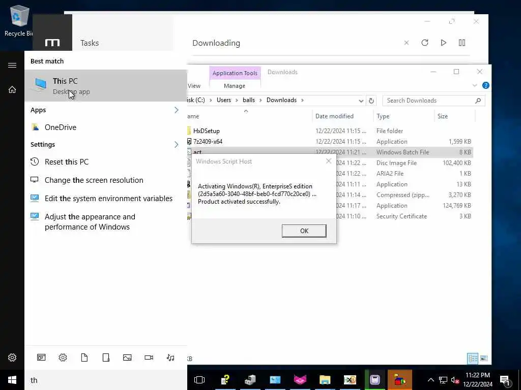Expand the Settings results category arrow
The image size is (521, 390).
(x=177, y=145)
